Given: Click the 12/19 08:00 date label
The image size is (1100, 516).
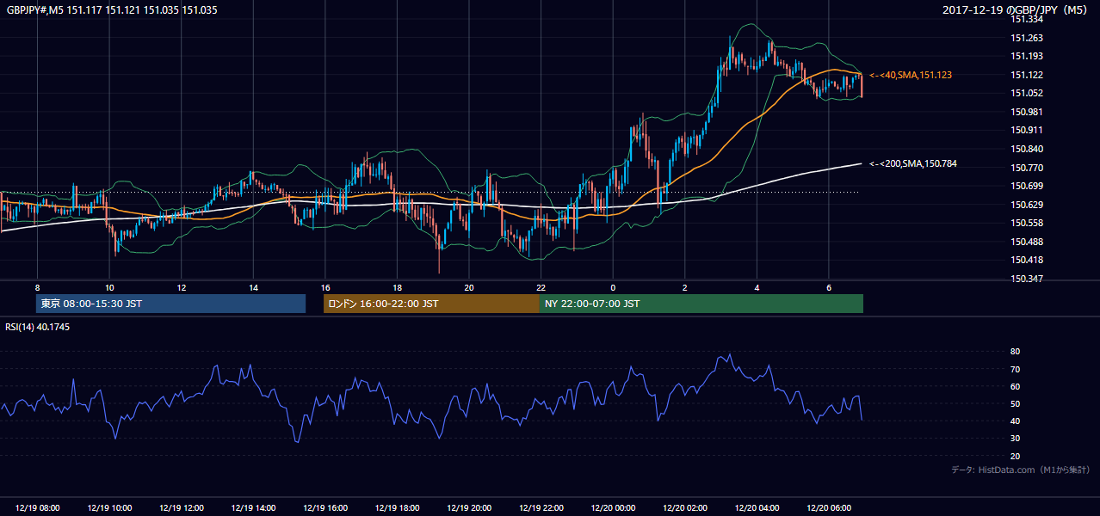Looking at the screenshot, I should click(38, 508).
